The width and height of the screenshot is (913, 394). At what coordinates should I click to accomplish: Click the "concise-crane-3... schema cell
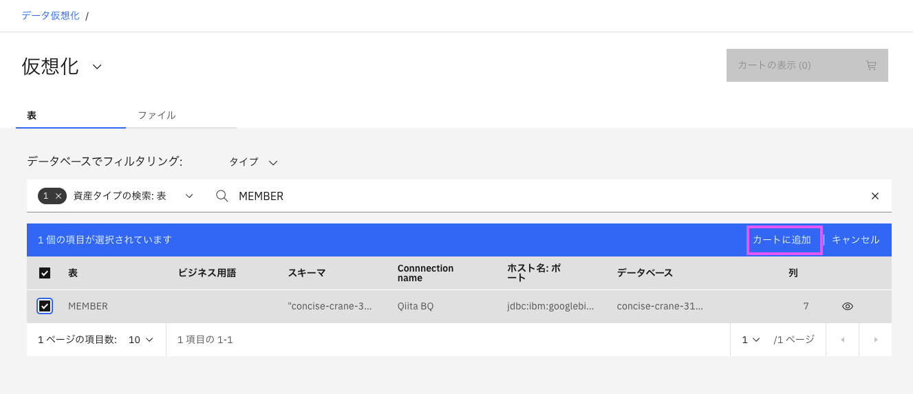330,306
